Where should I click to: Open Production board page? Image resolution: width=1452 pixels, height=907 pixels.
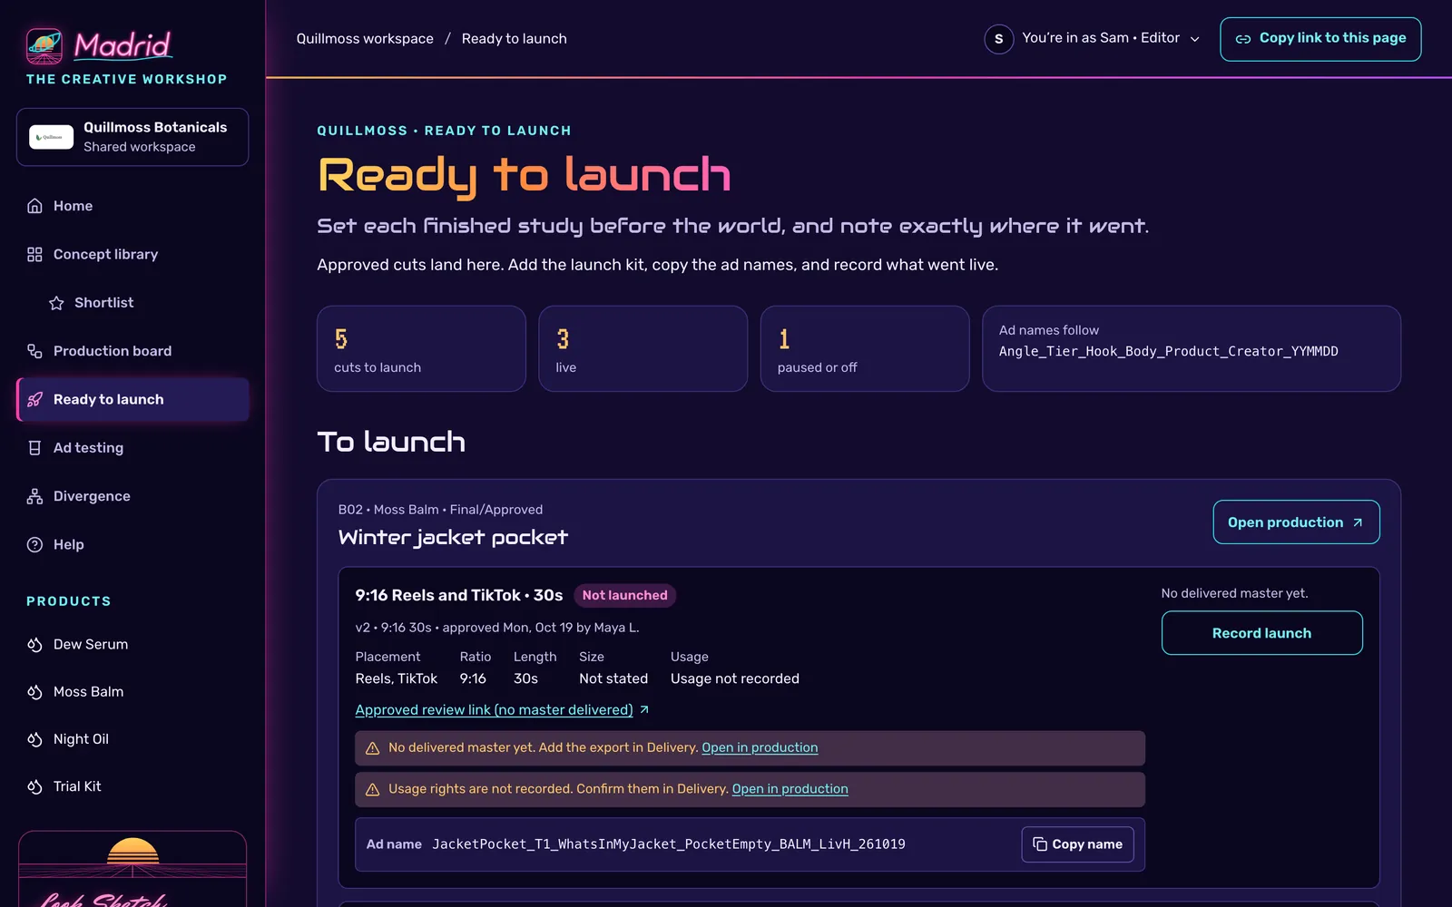132,351
